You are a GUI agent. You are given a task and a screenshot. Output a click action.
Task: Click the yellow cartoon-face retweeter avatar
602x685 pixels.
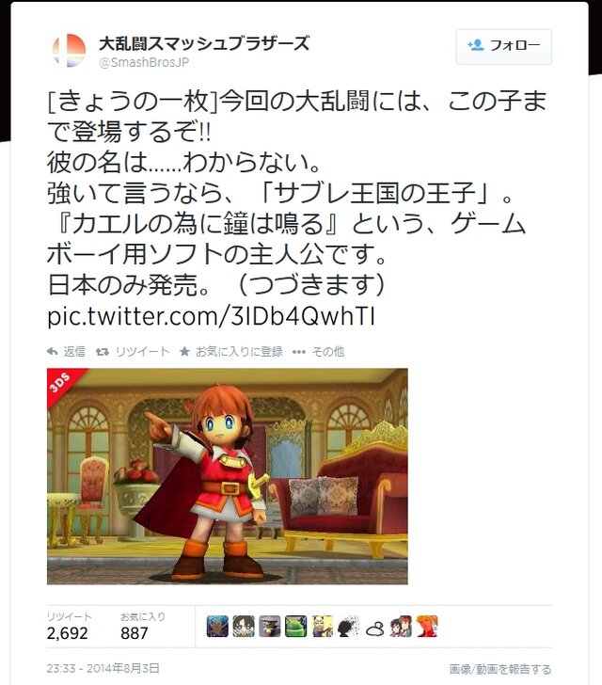pyautogui.click(x=323, y=626)
